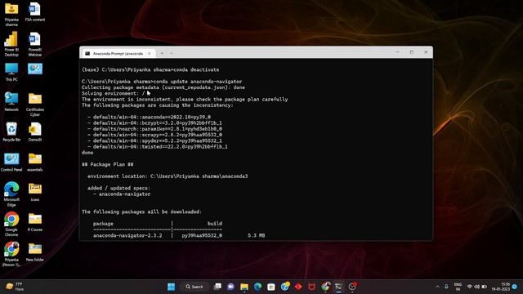This screenshot has height=294, width=523.
Task: Open the FSA content Word document
Action: 34,12
